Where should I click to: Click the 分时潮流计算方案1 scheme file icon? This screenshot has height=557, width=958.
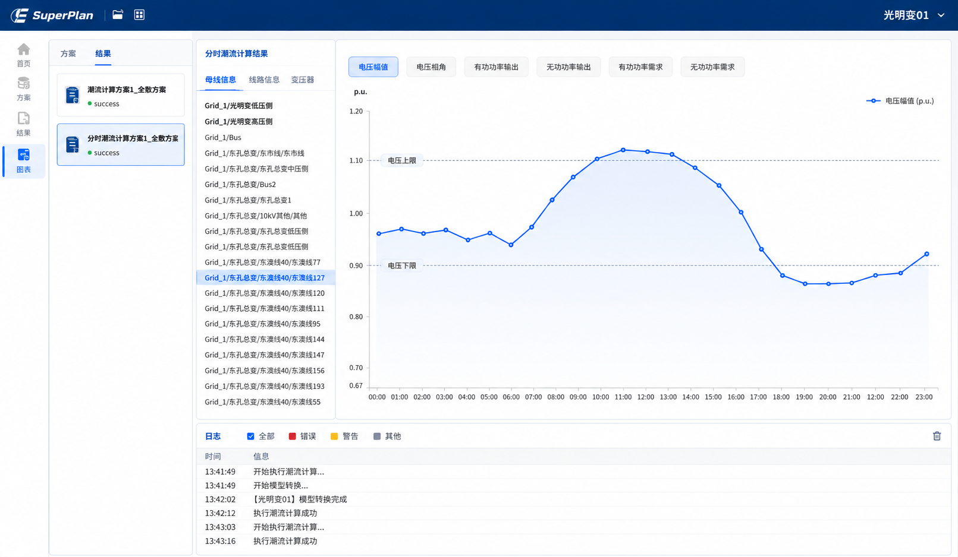coord(73,144)
